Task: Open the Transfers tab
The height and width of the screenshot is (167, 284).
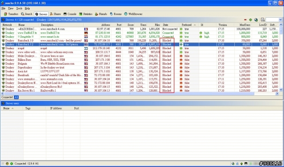Action: coord(11,14)
